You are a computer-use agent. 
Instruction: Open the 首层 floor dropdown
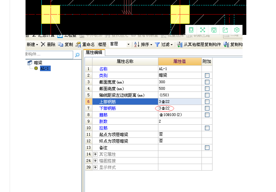(128, 45)
